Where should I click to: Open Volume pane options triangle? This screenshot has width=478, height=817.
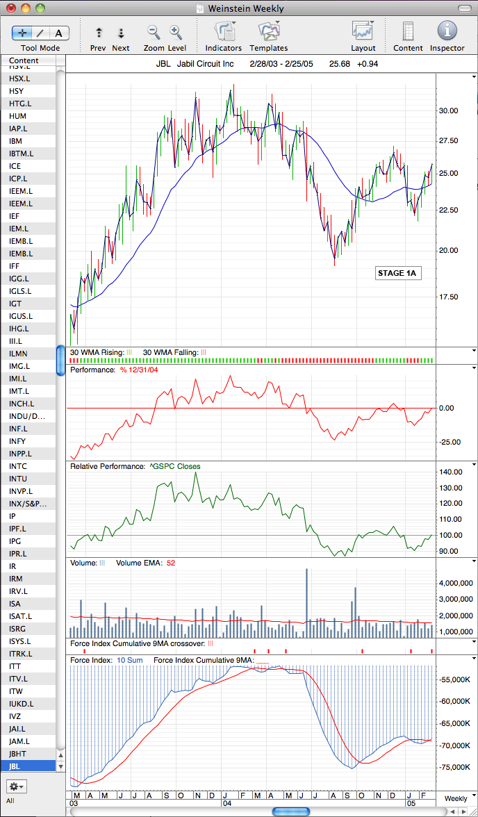point(474,561)
